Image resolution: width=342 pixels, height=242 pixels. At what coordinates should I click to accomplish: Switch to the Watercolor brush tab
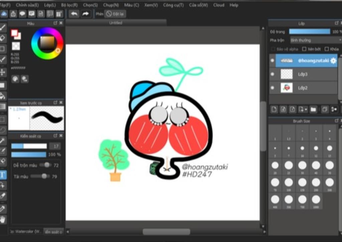[x=26, y=232]
